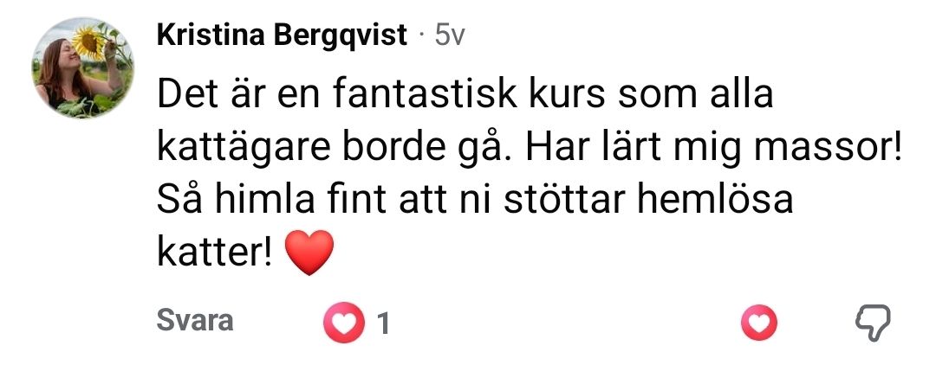Tap the thumbs-down dislike icon
The width and height of the screenshot is (936, 365).
point(873,323)
